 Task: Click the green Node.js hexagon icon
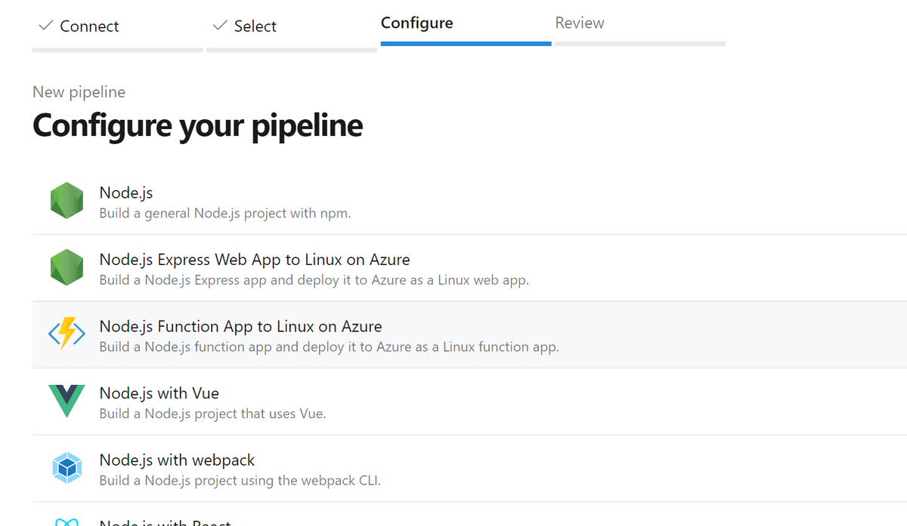67,200
